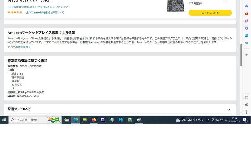The width and height of the screenshot is (251, 142).
Task: Click the scrollbar down arrow
Action: [x=241, y=113]
